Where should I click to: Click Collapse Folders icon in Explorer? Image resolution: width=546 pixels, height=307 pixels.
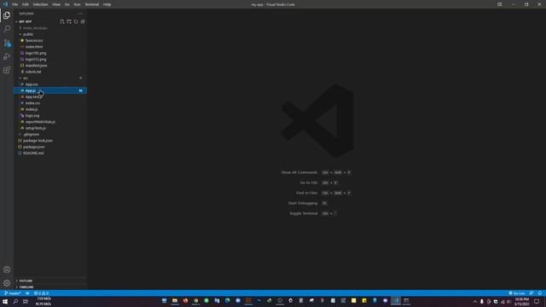click(83, 21)
